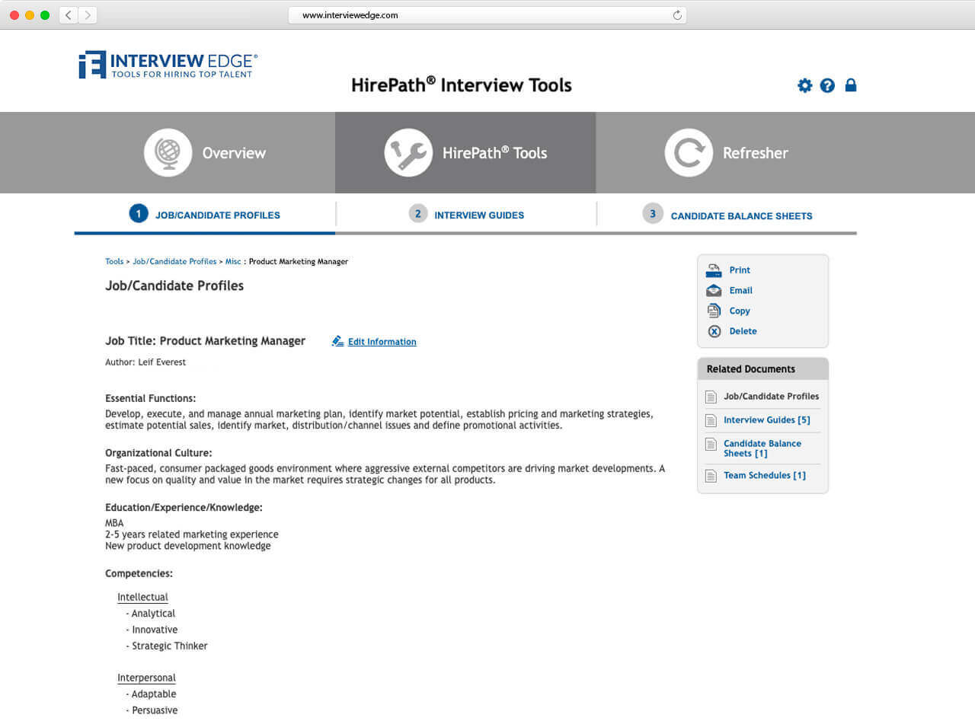Click document icon next to Interview Guides [5]
Image resolution: width=975 pixels, height=721 pixels.
click(711, 420)
